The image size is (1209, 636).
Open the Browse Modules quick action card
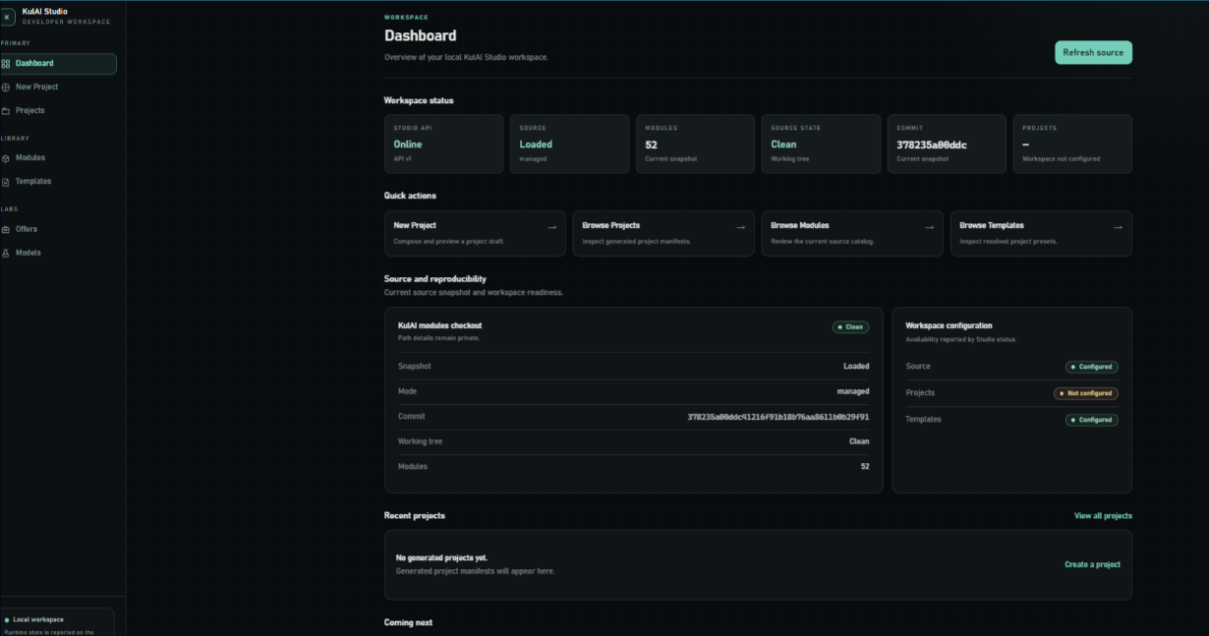click(852, 233)
